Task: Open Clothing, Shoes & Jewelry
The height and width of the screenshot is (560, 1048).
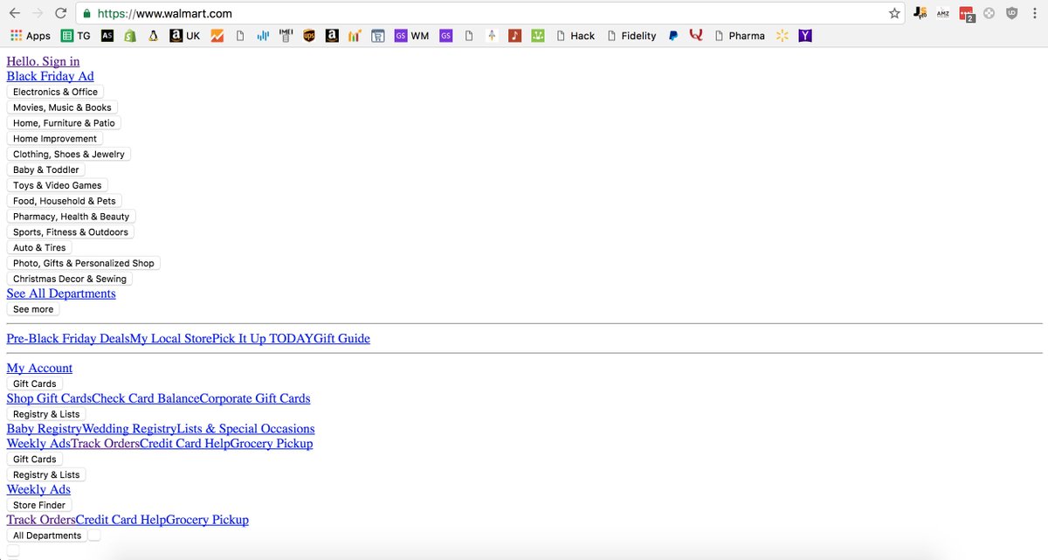Action: tap(69, 154)
